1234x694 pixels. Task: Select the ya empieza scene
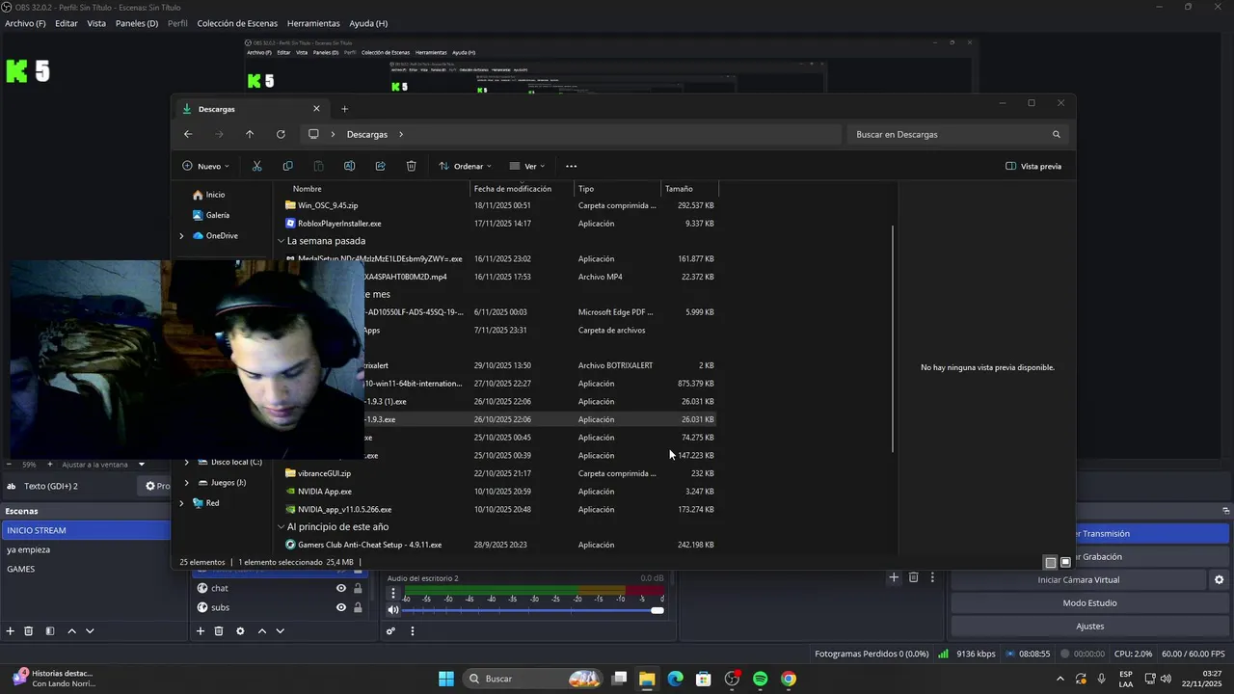(85, 549)
